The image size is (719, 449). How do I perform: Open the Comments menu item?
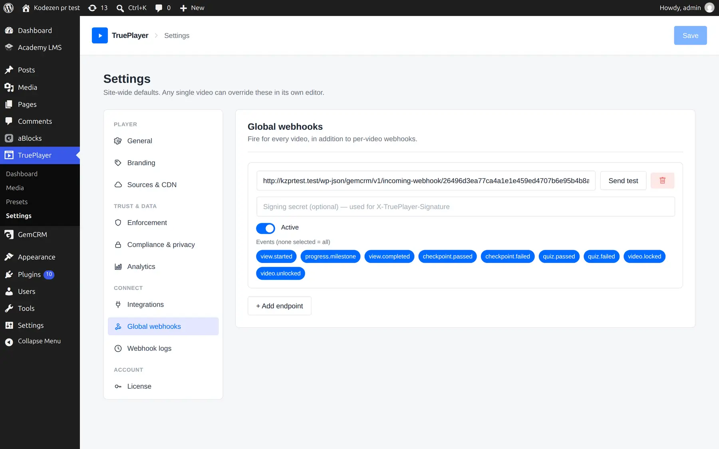pos(40,121)
